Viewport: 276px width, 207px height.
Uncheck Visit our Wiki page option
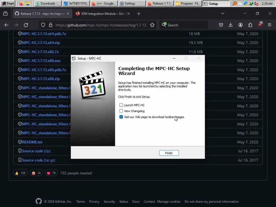pyautogui.click(x=121, y=117)
